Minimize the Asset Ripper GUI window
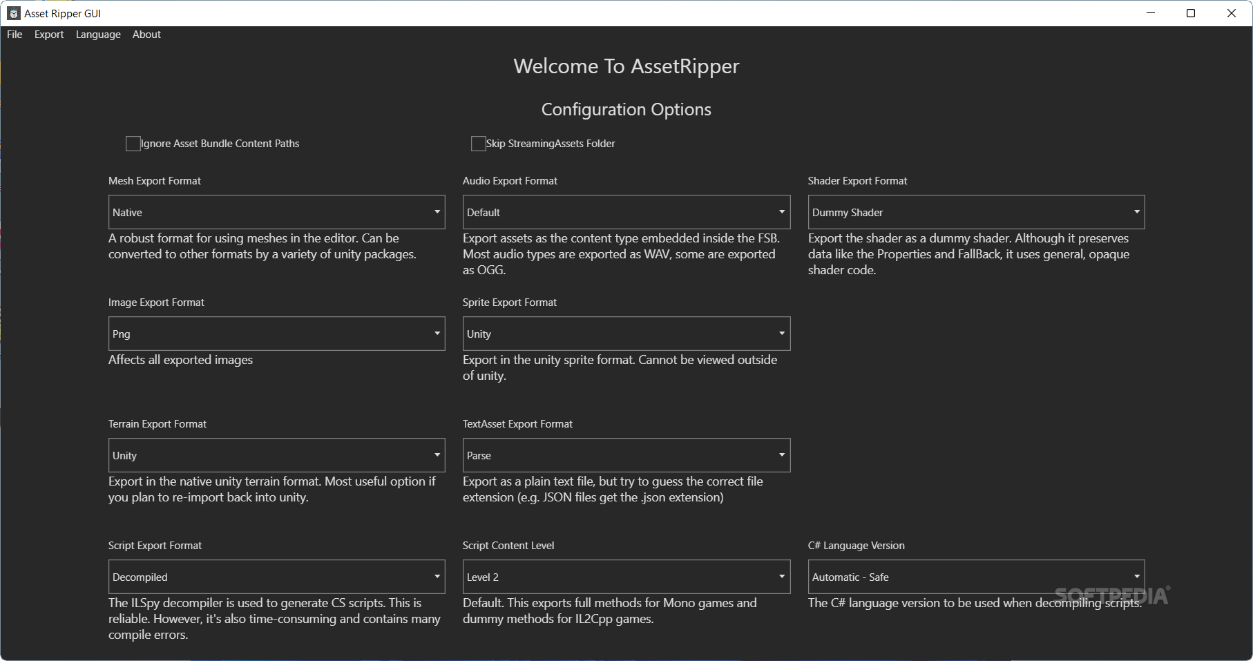Image resolution: width=1253 pixels, height=661 pixels. coord(1151,13)
